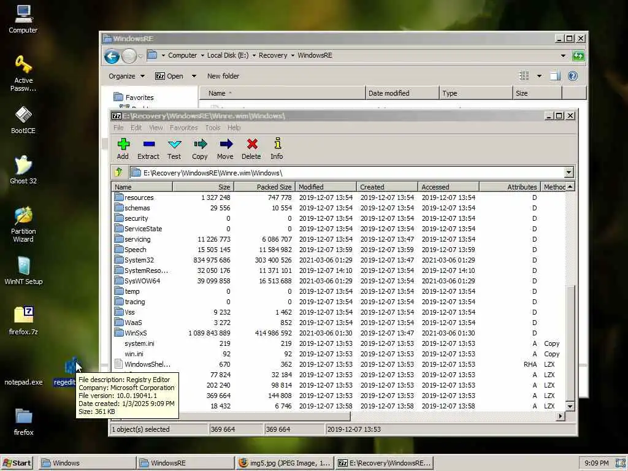Open the Help menu in 7-Zip
Image resolution: width=628 pixels, height=471 pixels.
point(234,128)
